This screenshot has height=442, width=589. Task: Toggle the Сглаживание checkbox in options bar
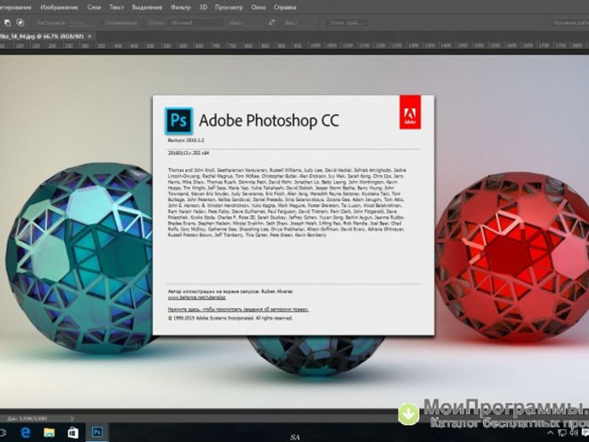click(121, 23)
